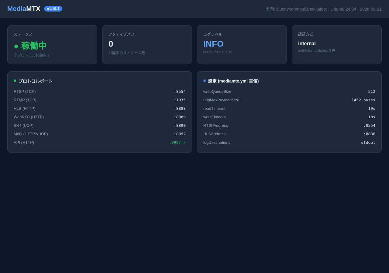Select the writeQueueSize value 512
This screenshot has width=389, height=273.
coord(372,92)
